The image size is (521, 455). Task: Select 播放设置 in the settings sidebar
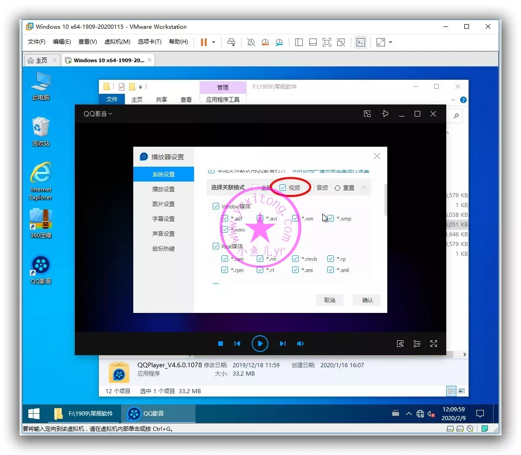163,189
